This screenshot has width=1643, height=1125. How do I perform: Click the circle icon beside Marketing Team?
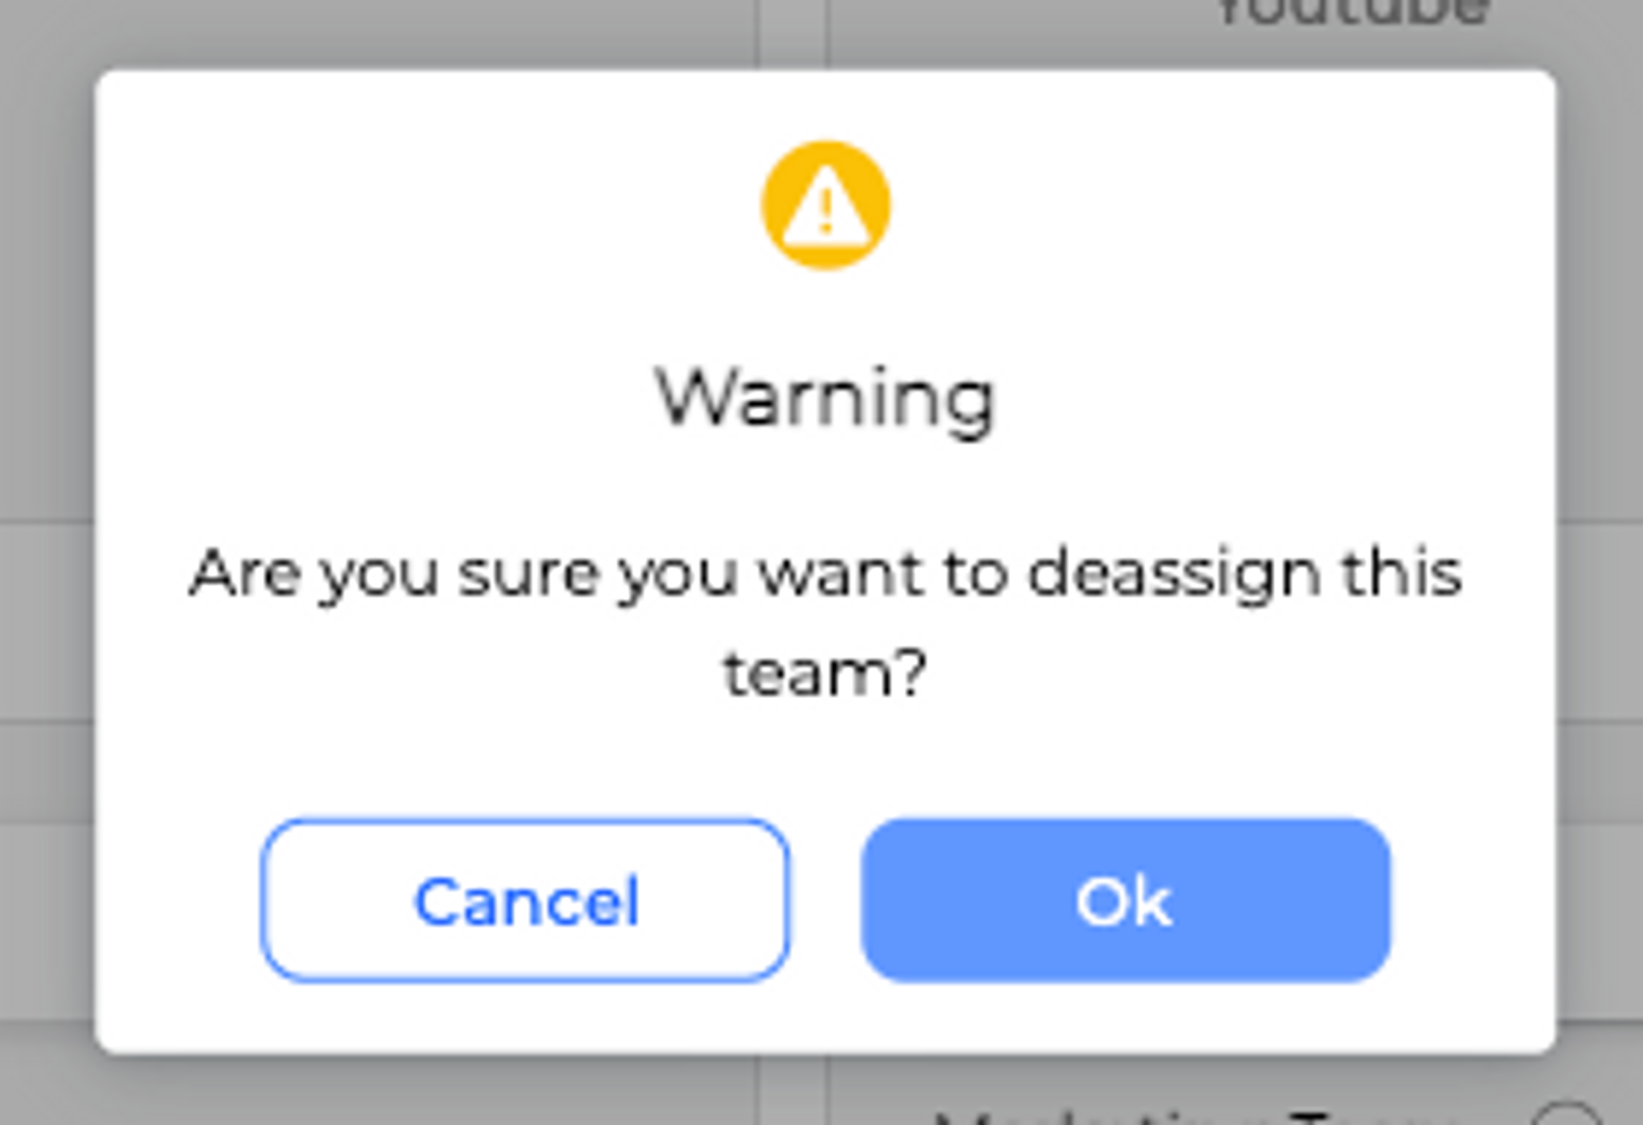click(1567, 1114)
